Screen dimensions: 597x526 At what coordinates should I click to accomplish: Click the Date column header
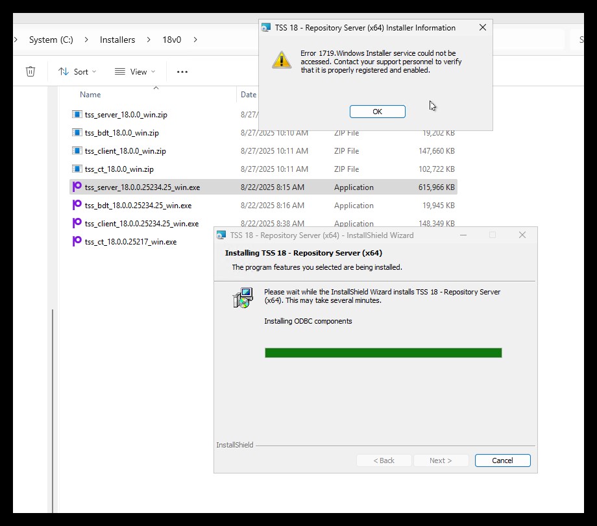click(x=249, y=95)
